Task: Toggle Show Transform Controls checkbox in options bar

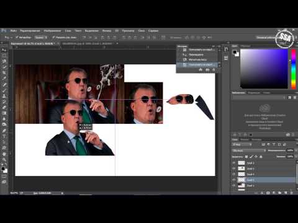Action: (53, 37)
